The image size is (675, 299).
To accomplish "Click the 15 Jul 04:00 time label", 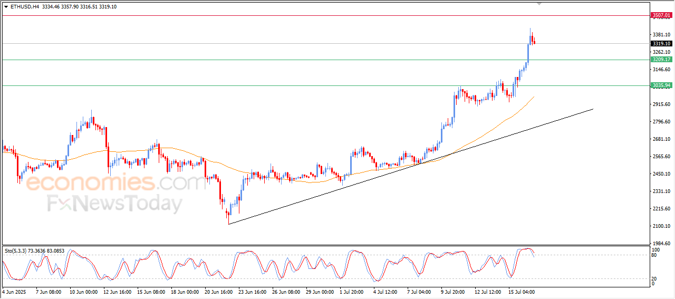I will [521, 291].
